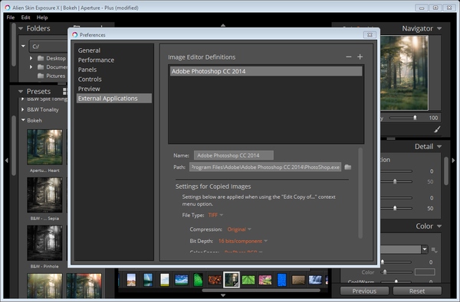Expand the Desktop folder tree arrow
The height and width of the screenshot is (302, 460).
pos(31,58)
